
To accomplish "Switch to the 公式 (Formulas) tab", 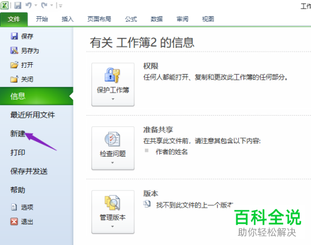I will [131, 19].
